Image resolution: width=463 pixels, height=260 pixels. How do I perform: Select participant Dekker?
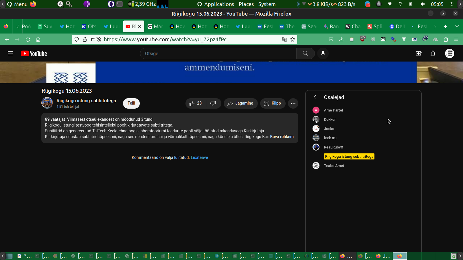[330, 119]
